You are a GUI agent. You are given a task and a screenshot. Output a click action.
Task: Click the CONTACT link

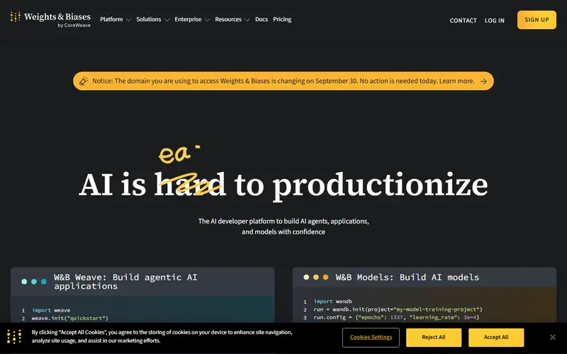click(464, 21)
